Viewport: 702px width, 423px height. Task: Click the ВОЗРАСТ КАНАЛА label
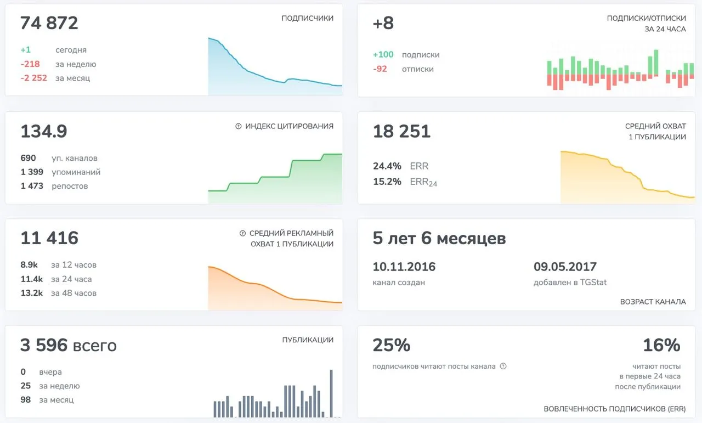(653, 302)
